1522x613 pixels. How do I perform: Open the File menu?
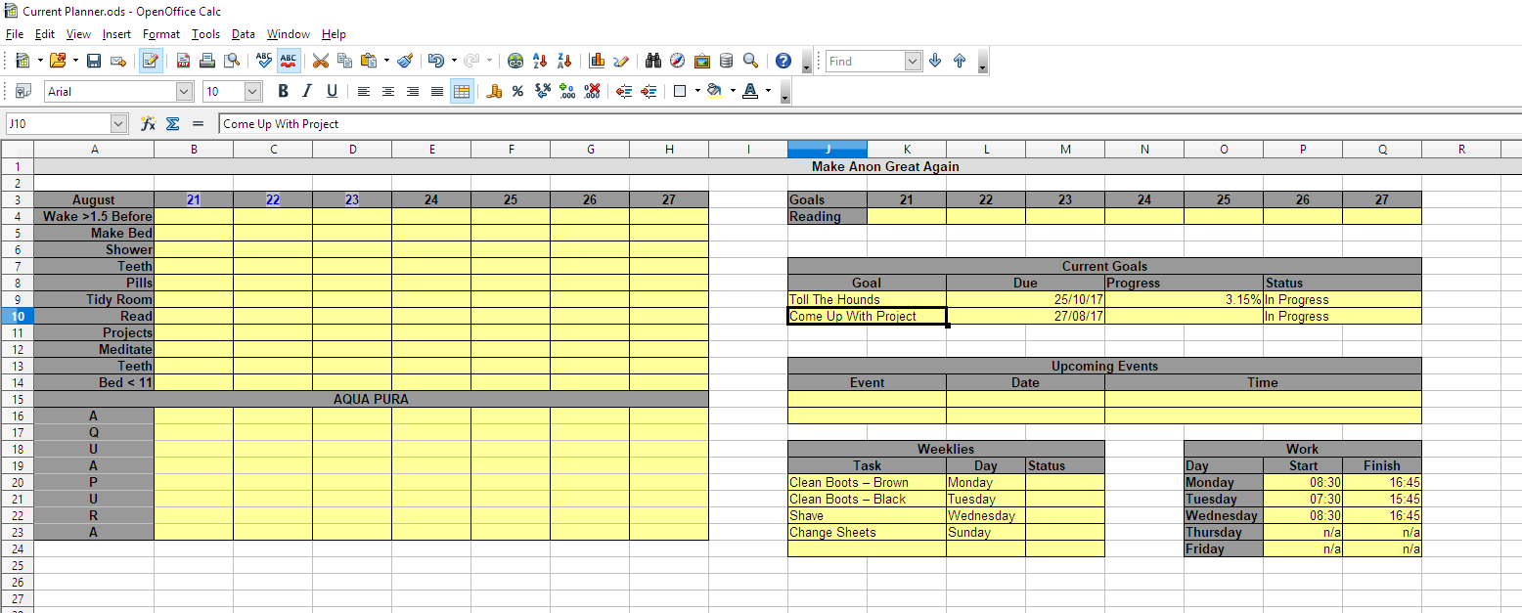[x=14, y=34]
